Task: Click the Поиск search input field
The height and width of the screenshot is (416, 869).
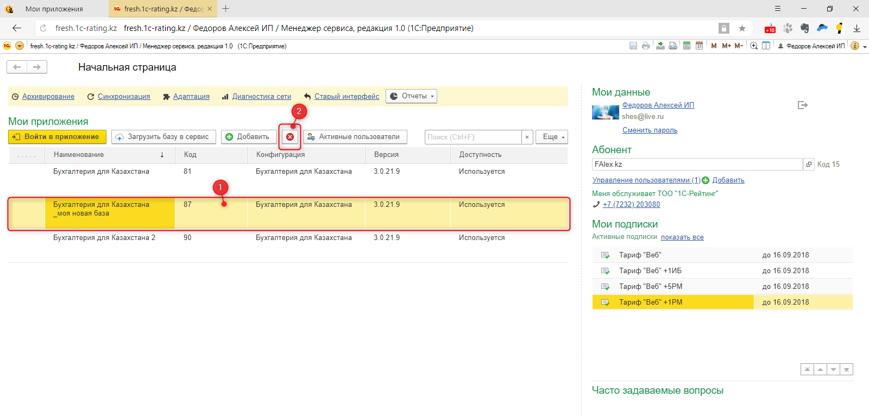Action: tap(473, 137)
